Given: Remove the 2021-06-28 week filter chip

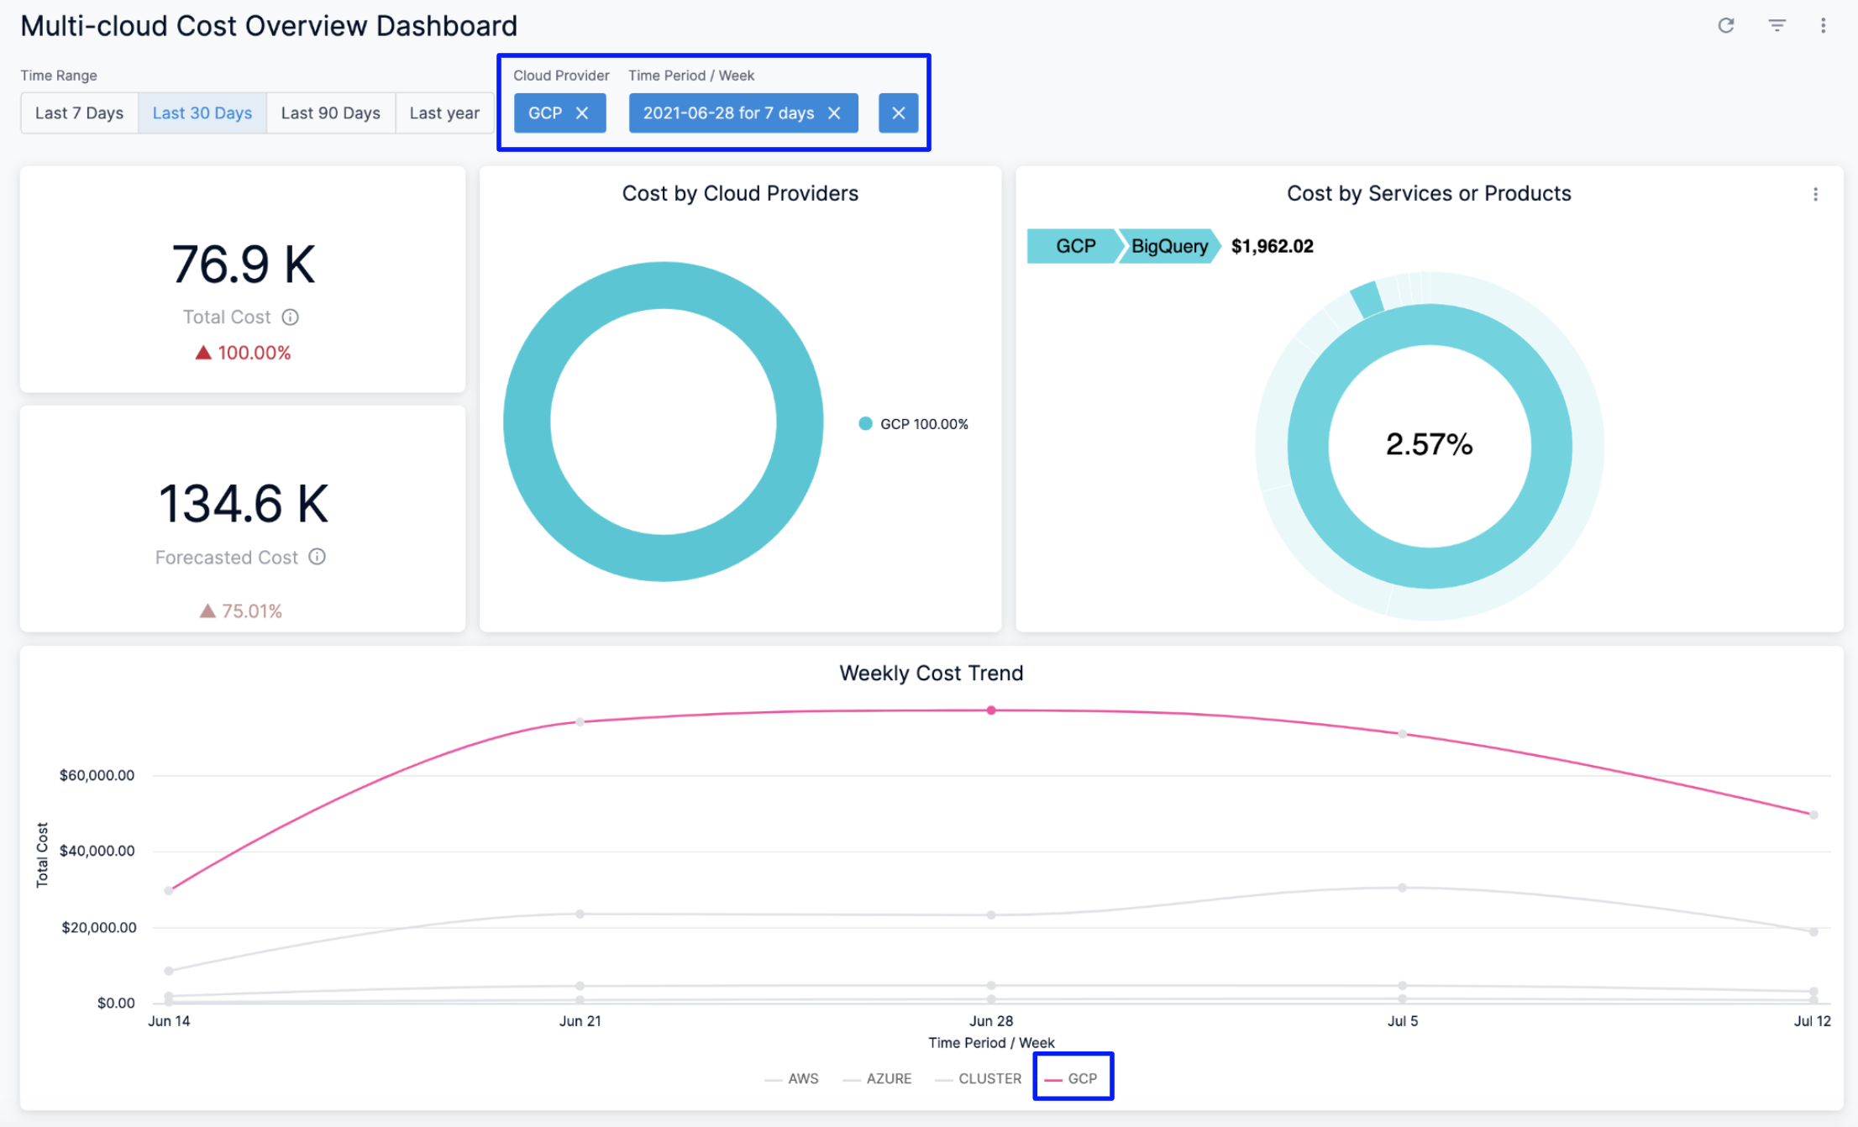Looking at the screenshot, I should pyautogui.click(x=834, y=113).
